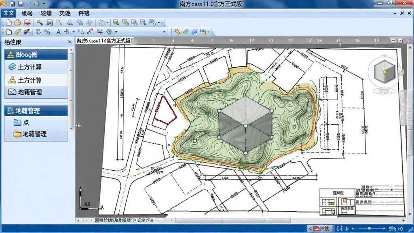The image size is (414, 233).
Task: Select 土方计算 entry with the people icon
Action: (x=36, y=80)
